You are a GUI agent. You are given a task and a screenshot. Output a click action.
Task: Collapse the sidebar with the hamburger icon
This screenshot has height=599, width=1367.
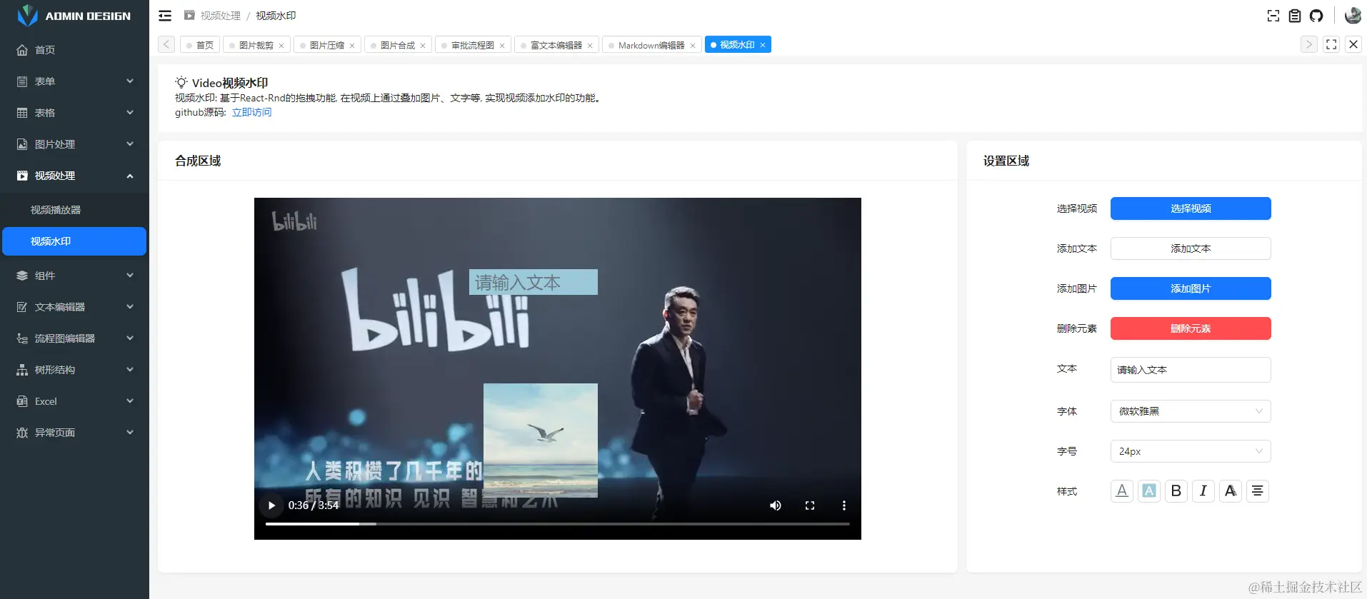pos(165,16)
